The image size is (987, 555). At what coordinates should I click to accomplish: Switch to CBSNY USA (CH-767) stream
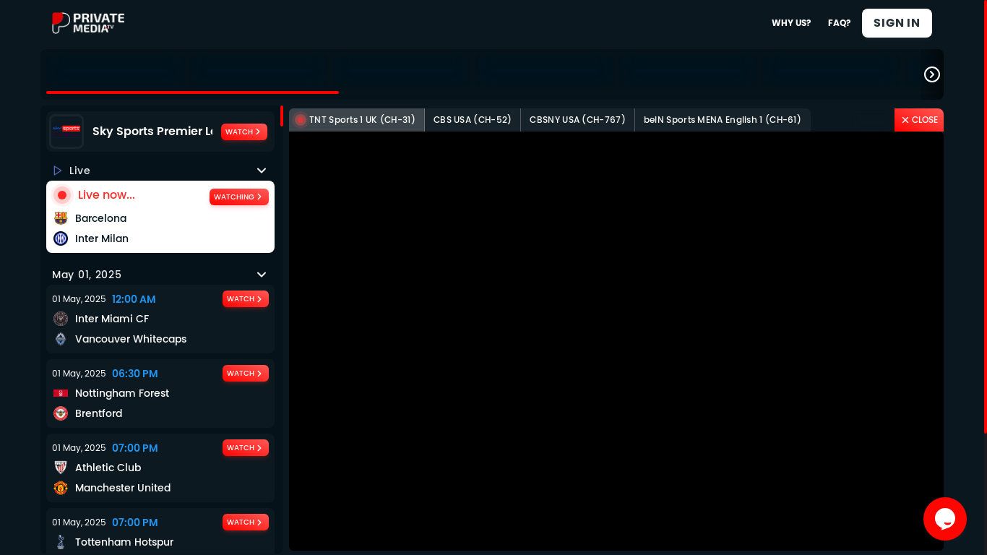[x=577, y=120]
